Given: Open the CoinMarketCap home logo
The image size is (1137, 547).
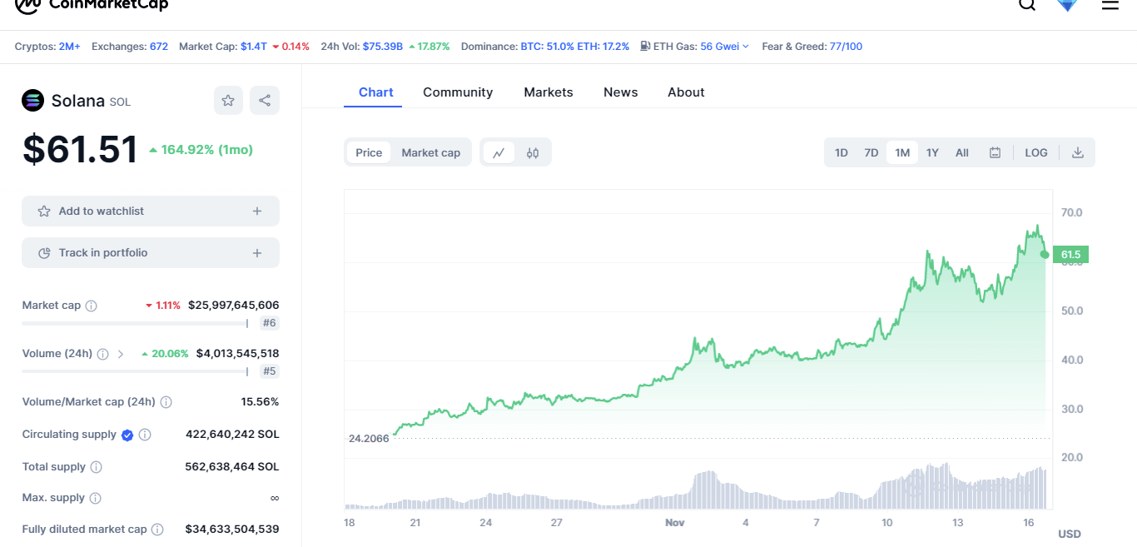Looking at the screenshot, I should [x=92, y=4].
